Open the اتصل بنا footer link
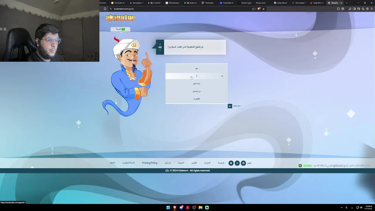375x211 pixels. pos(207,163)
